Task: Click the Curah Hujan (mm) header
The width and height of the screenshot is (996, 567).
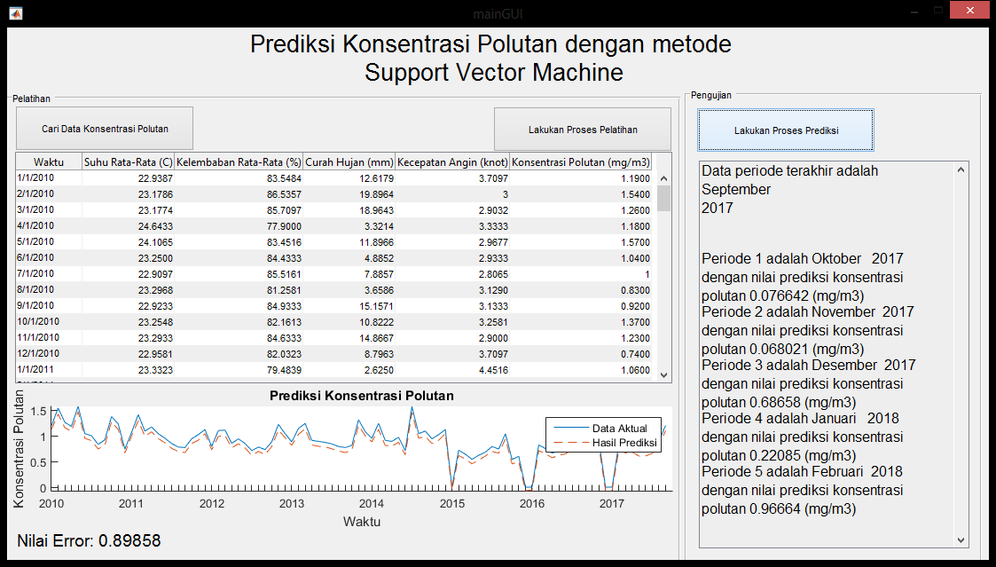Action: click(x=349, y=162)
